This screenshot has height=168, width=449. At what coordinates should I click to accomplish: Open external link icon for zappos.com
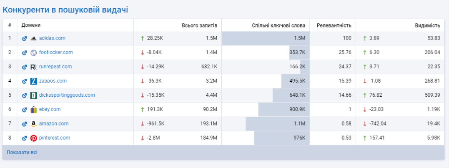click(x=25, y=81)
